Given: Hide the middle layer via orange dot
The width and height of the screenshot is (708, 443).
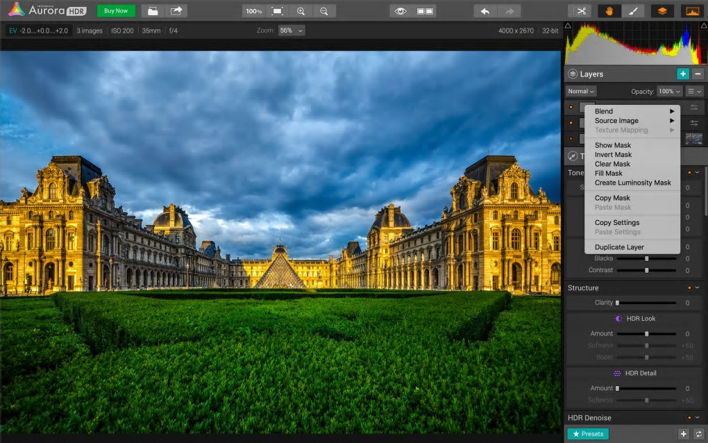Looking at the screenshot, I should click(571, 123).
